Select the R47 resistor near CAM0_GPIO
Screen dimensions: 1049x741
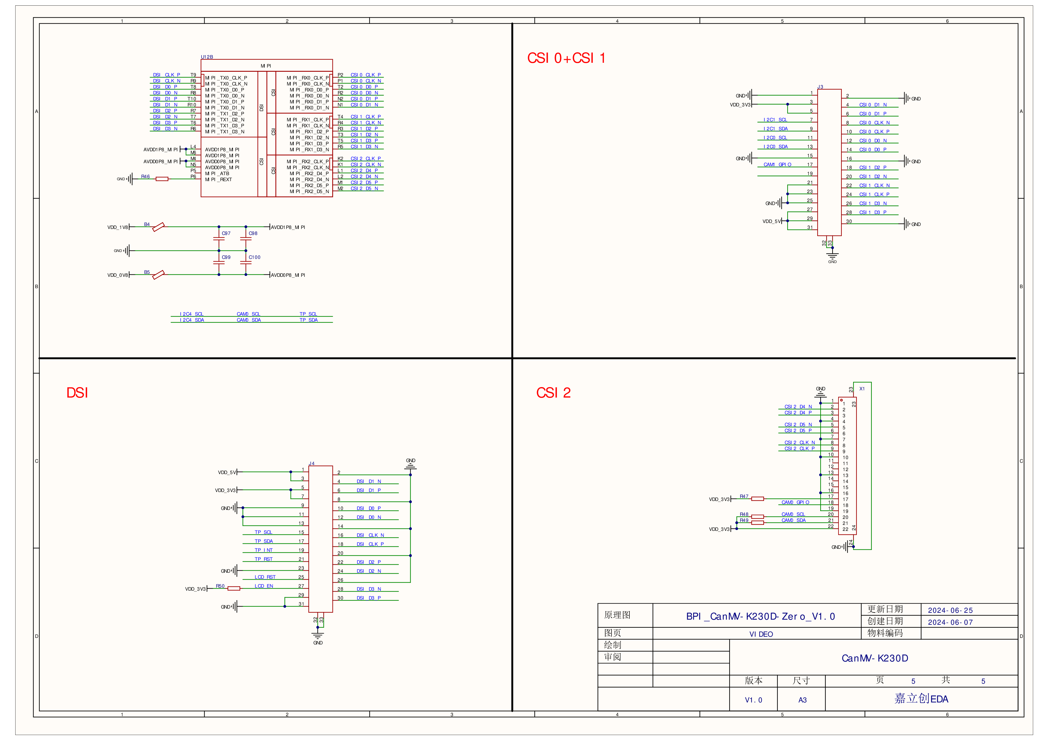[x=757, y=499]
